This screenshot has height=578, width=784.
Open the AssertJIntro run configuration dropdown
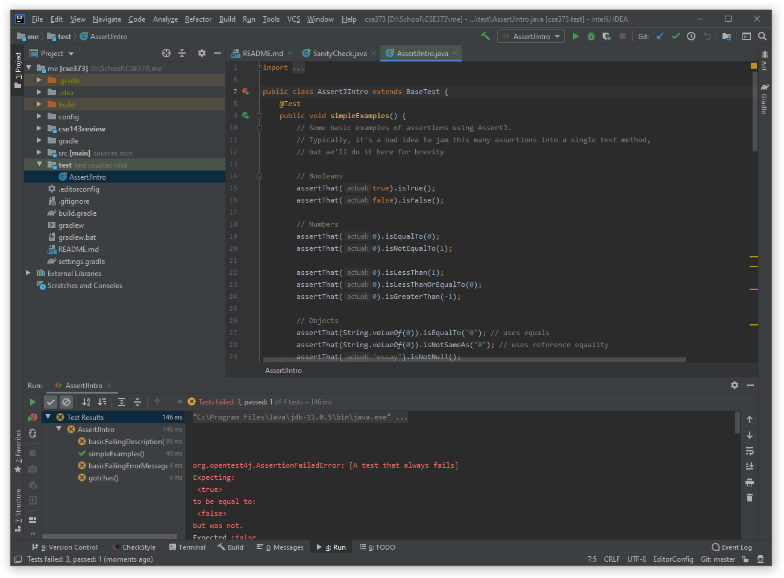[x=532, y=36]
